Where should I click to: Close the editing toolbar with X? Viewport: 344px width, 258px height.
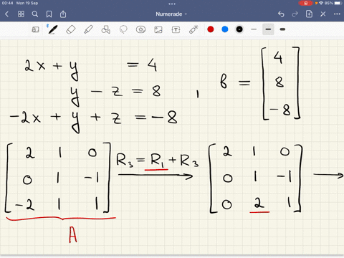pyautogui.click(x=323, y=14)
